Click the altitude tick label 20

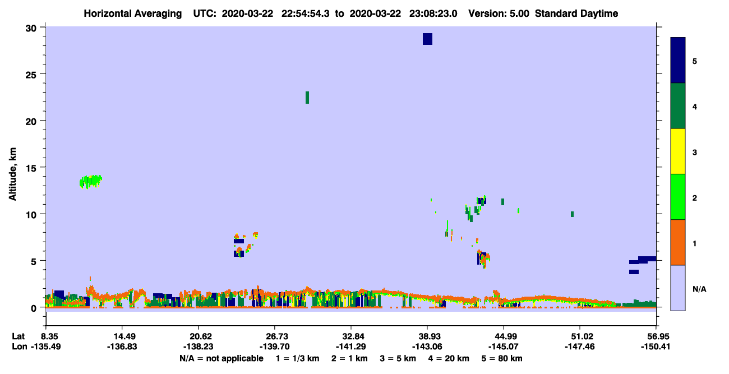[33, 121]
